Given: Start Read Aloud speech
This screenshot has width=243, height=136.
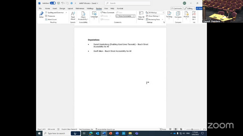Looking at the screenshot, I should 73,15.
